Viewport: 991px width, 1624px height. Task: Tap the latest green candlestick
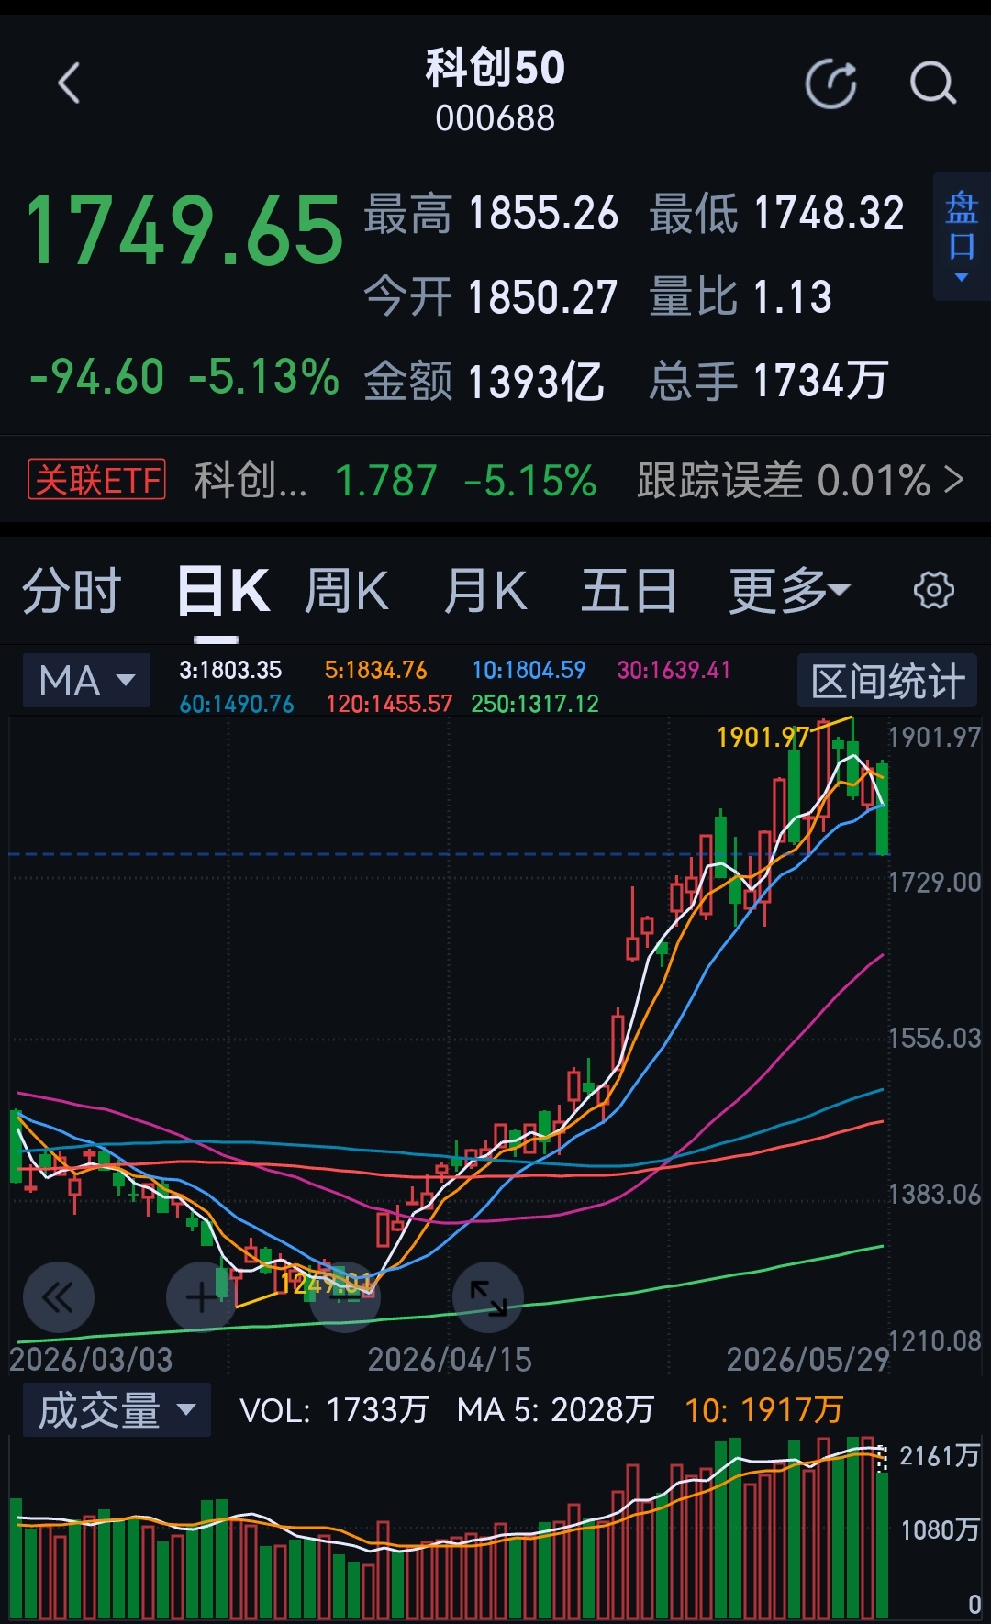pyautogui.click(x=883, y=808)
